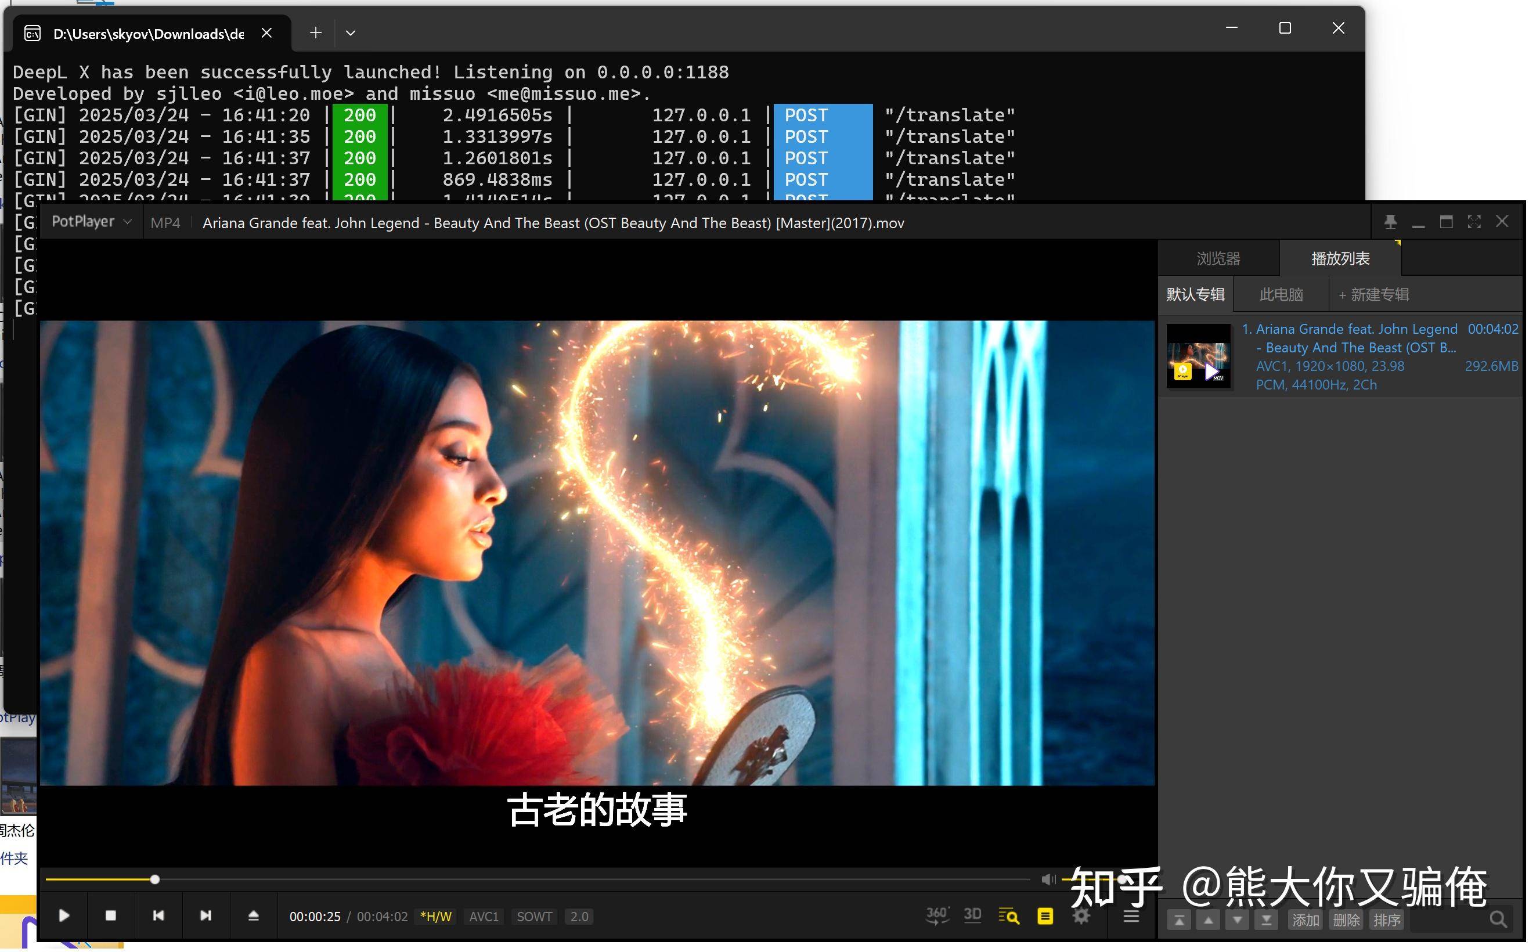The width and height of the screenshot is (1529, 952).
Task: Open the subtitle search icon
Action: (x=1009, y=916)
